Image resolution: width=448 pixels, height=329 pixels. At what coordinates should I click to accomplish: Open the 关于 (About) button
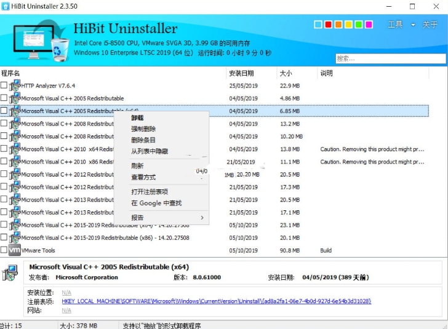430,25
